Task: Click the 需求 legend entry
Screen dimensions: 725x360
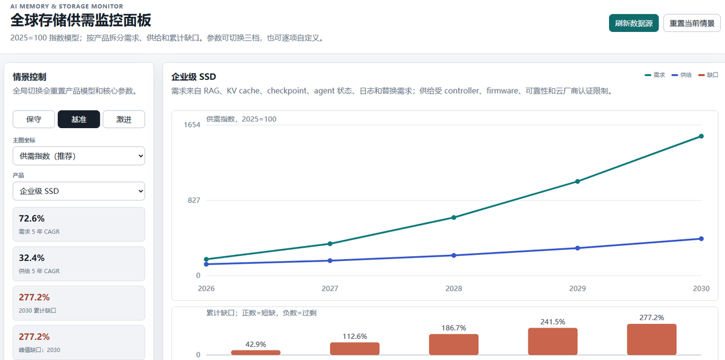Action: [656, 75]
